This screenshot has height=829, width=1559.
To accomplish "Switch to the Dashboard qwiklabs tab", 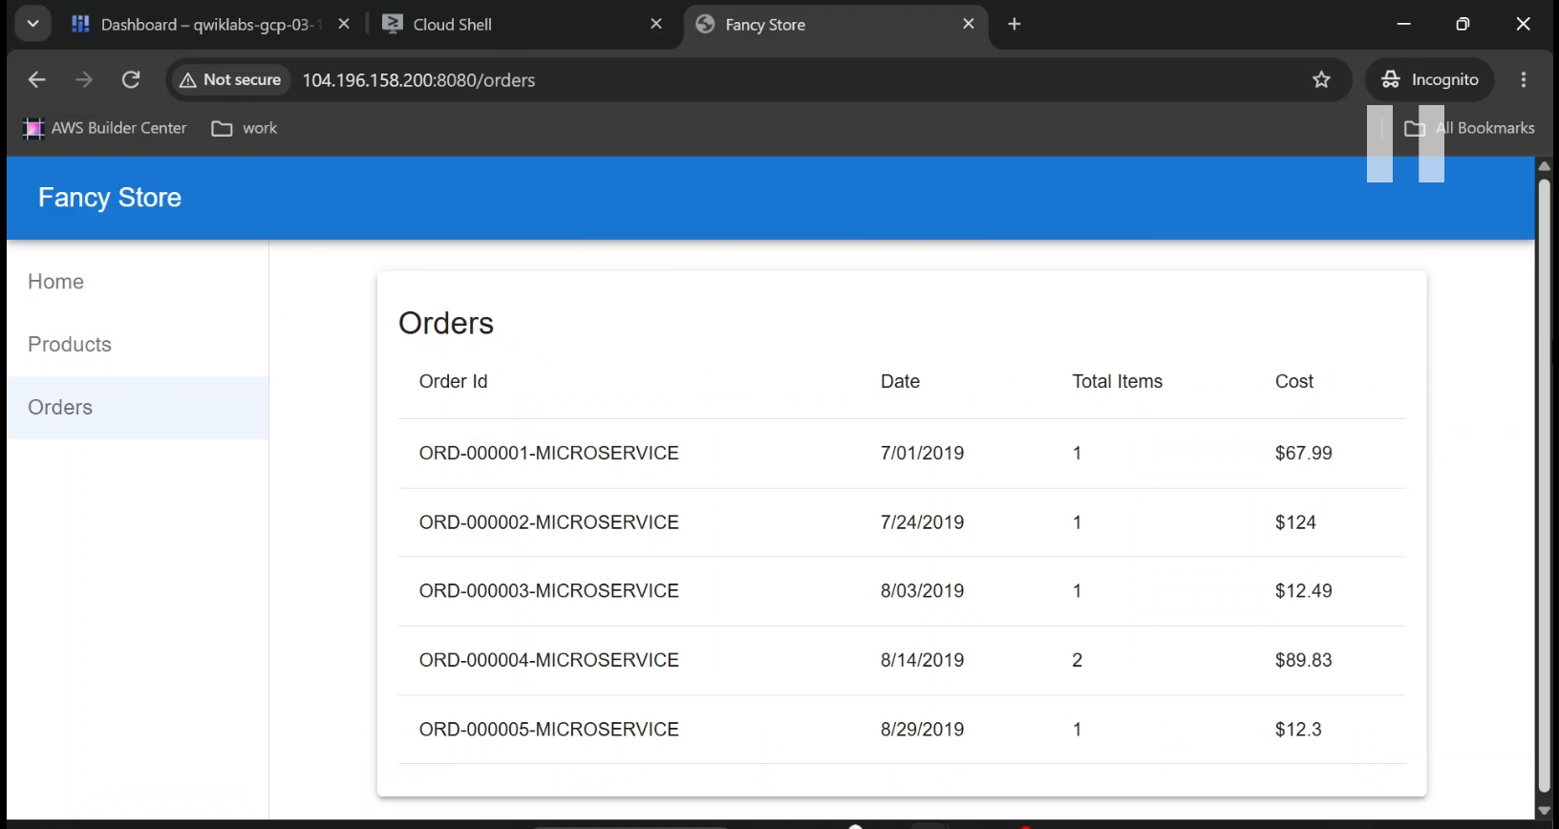I will tap(197, 25).
